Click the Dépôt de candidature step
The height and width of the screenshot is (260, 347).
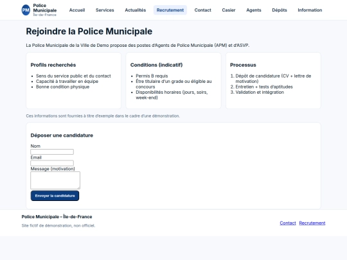pyautogui.click(x=273, y=78)
